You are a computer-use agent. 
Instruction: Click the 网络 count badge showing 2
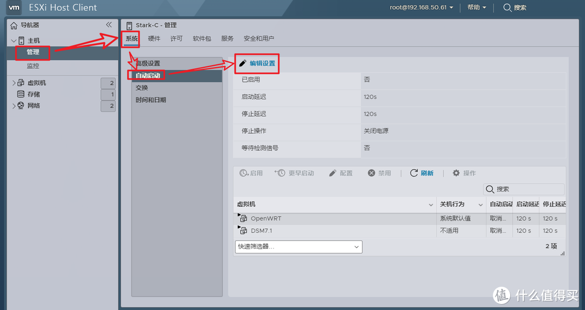tap(108, 106)
